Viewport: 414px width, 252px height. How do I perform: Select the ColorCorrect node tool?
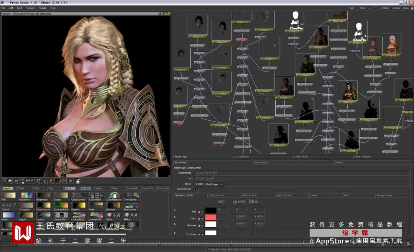coord(79,196)
